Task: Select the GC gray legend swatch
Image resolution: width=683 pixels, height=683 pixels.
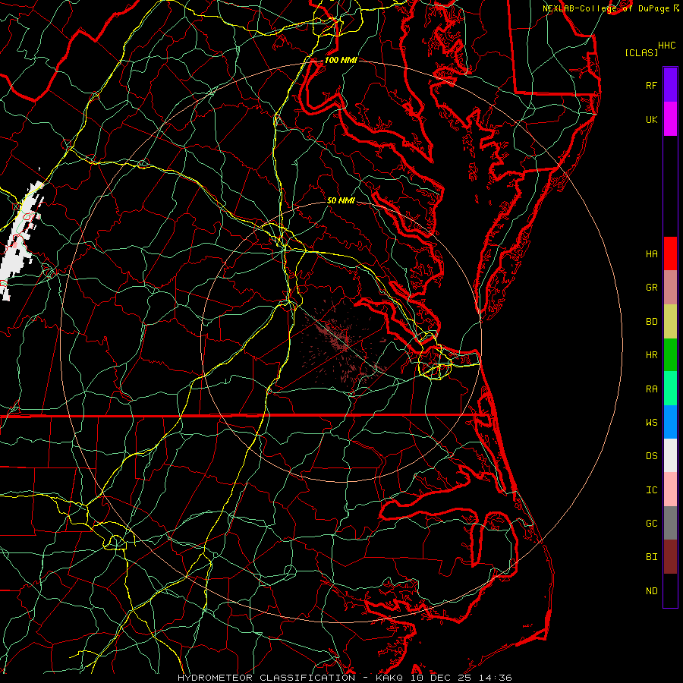Action: (670, 523)
